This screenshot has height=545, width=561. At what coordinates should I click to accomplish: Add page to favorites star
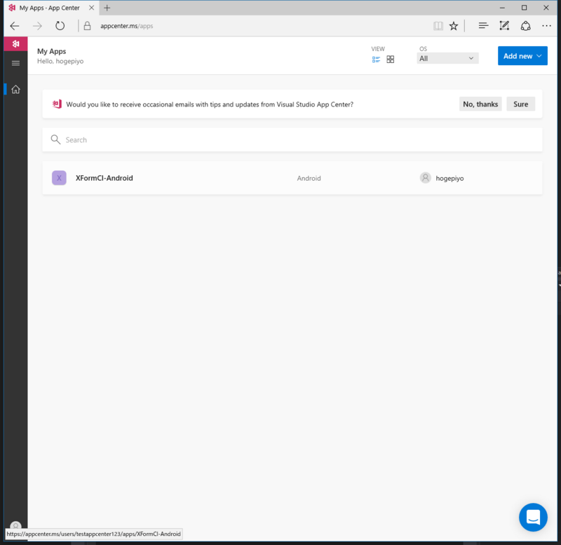453,26
